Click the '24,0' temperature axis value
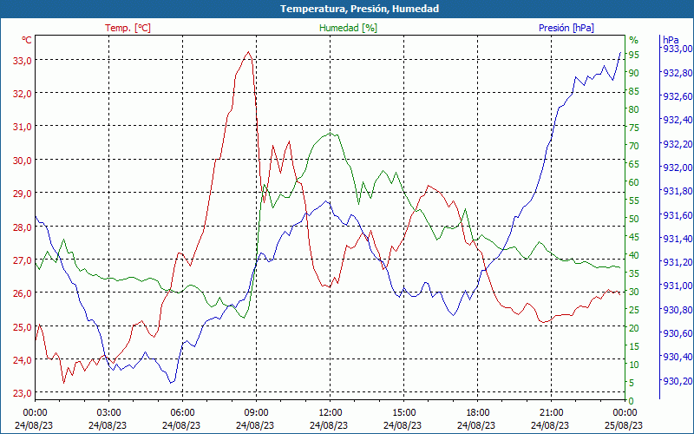 click(22, 360)
